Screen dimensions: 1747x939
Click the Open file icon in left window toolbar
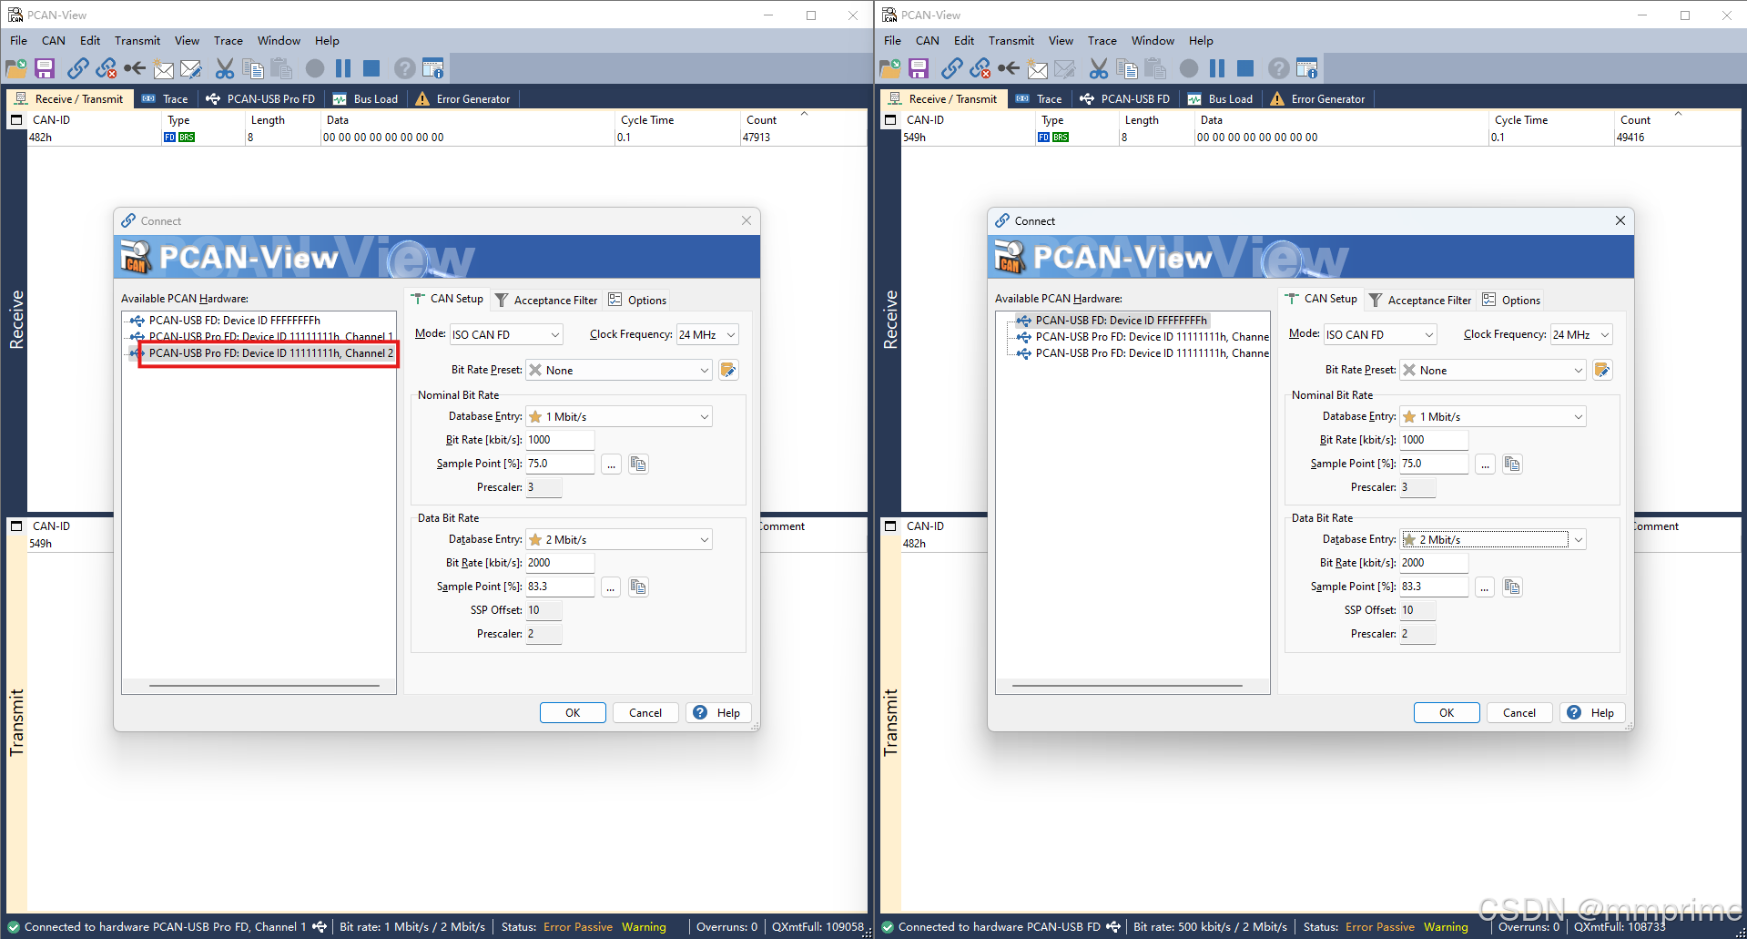[16, 68]
